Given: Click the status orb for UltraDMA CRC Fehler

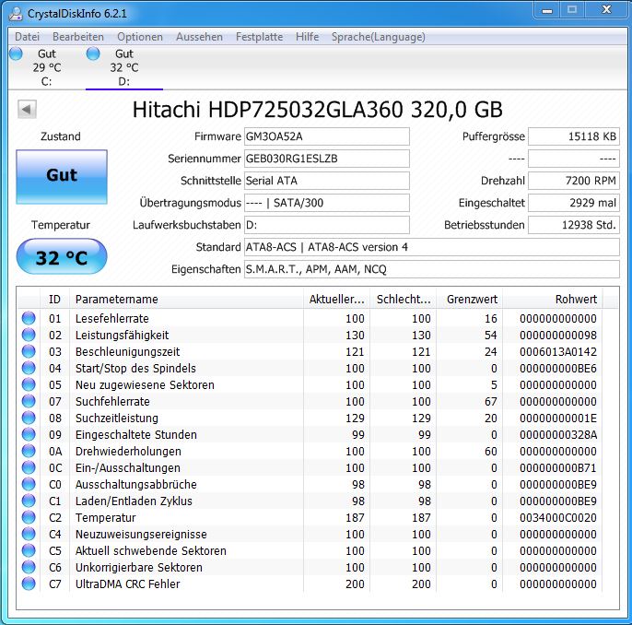Looking at the screenshot, I should (29, 584).
